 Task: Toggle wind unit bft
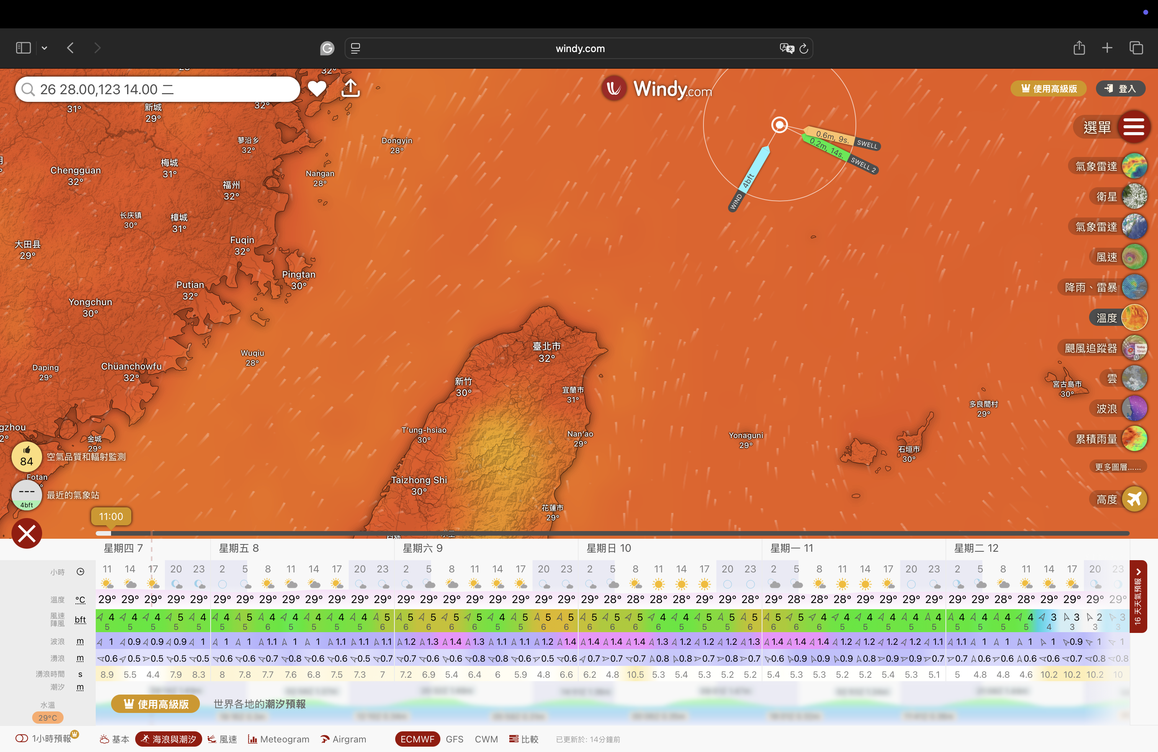80,620
